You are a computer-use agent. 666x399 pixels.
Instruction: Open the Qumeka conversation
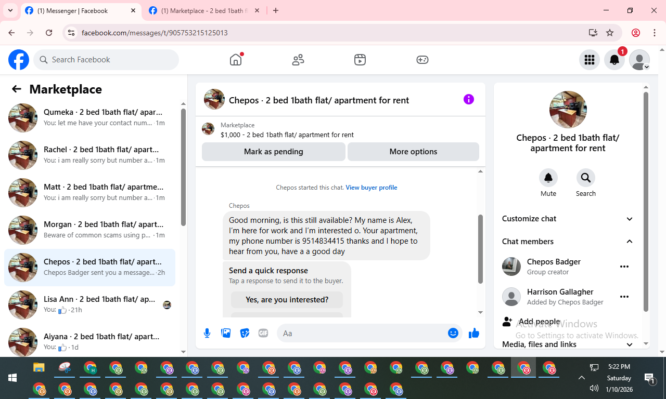click(89, 118)
